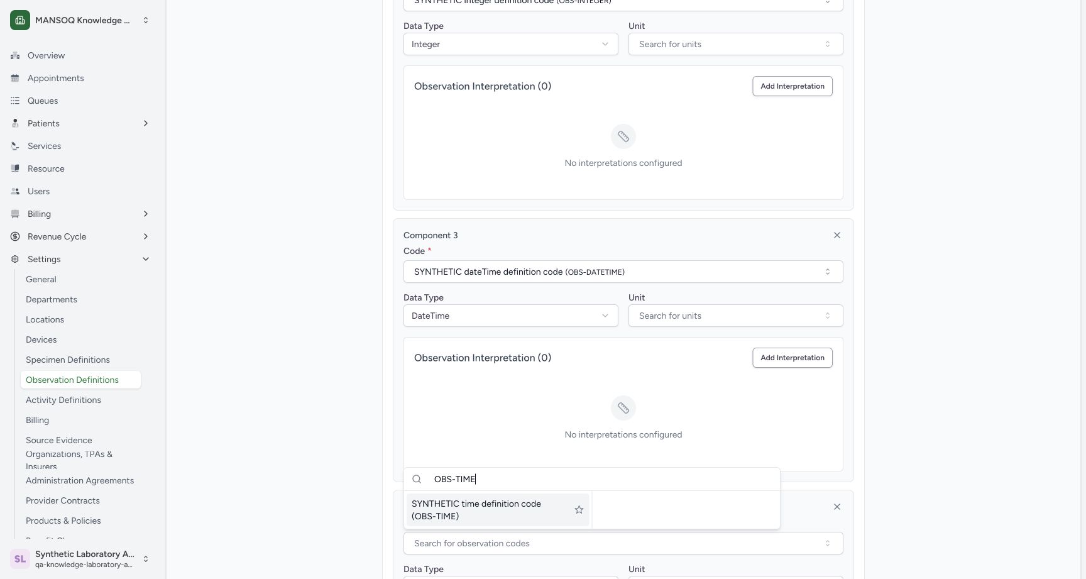Screen dimensions: 1086x579
Task: Click the MANSOQ Knowledge logo icon
Action: [20, 20]
